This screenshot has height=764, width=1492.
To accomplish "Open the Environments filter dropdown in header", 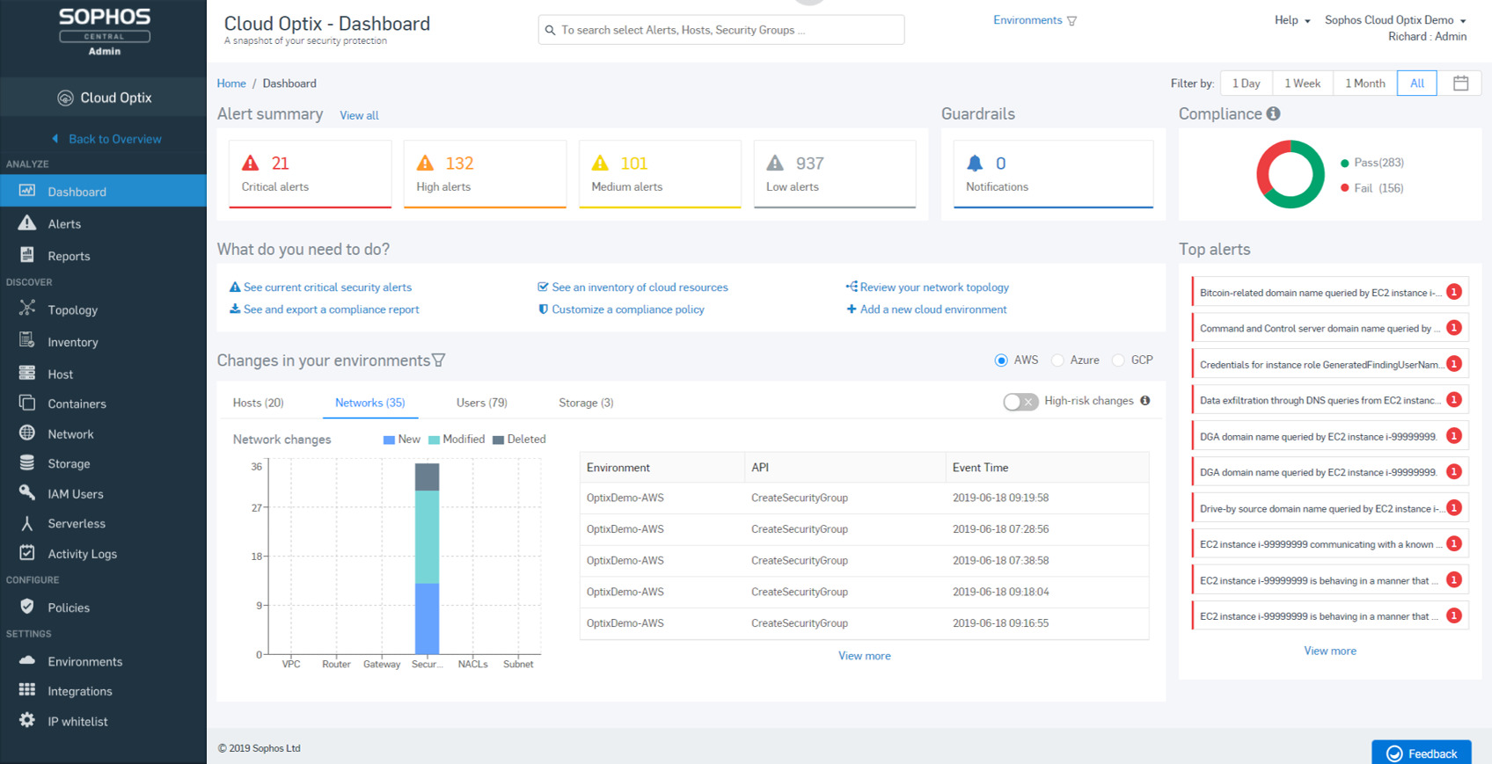I will (x=1035, y=20).
